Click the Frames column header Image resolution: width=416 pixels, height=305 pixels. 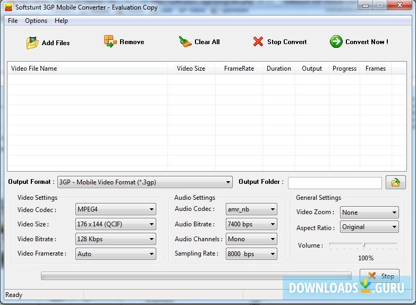pyautogui.click(x=376, y=68)
